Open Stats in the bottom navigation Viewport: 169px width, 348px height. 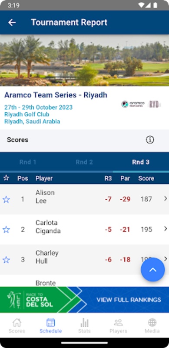pos(84,325)
